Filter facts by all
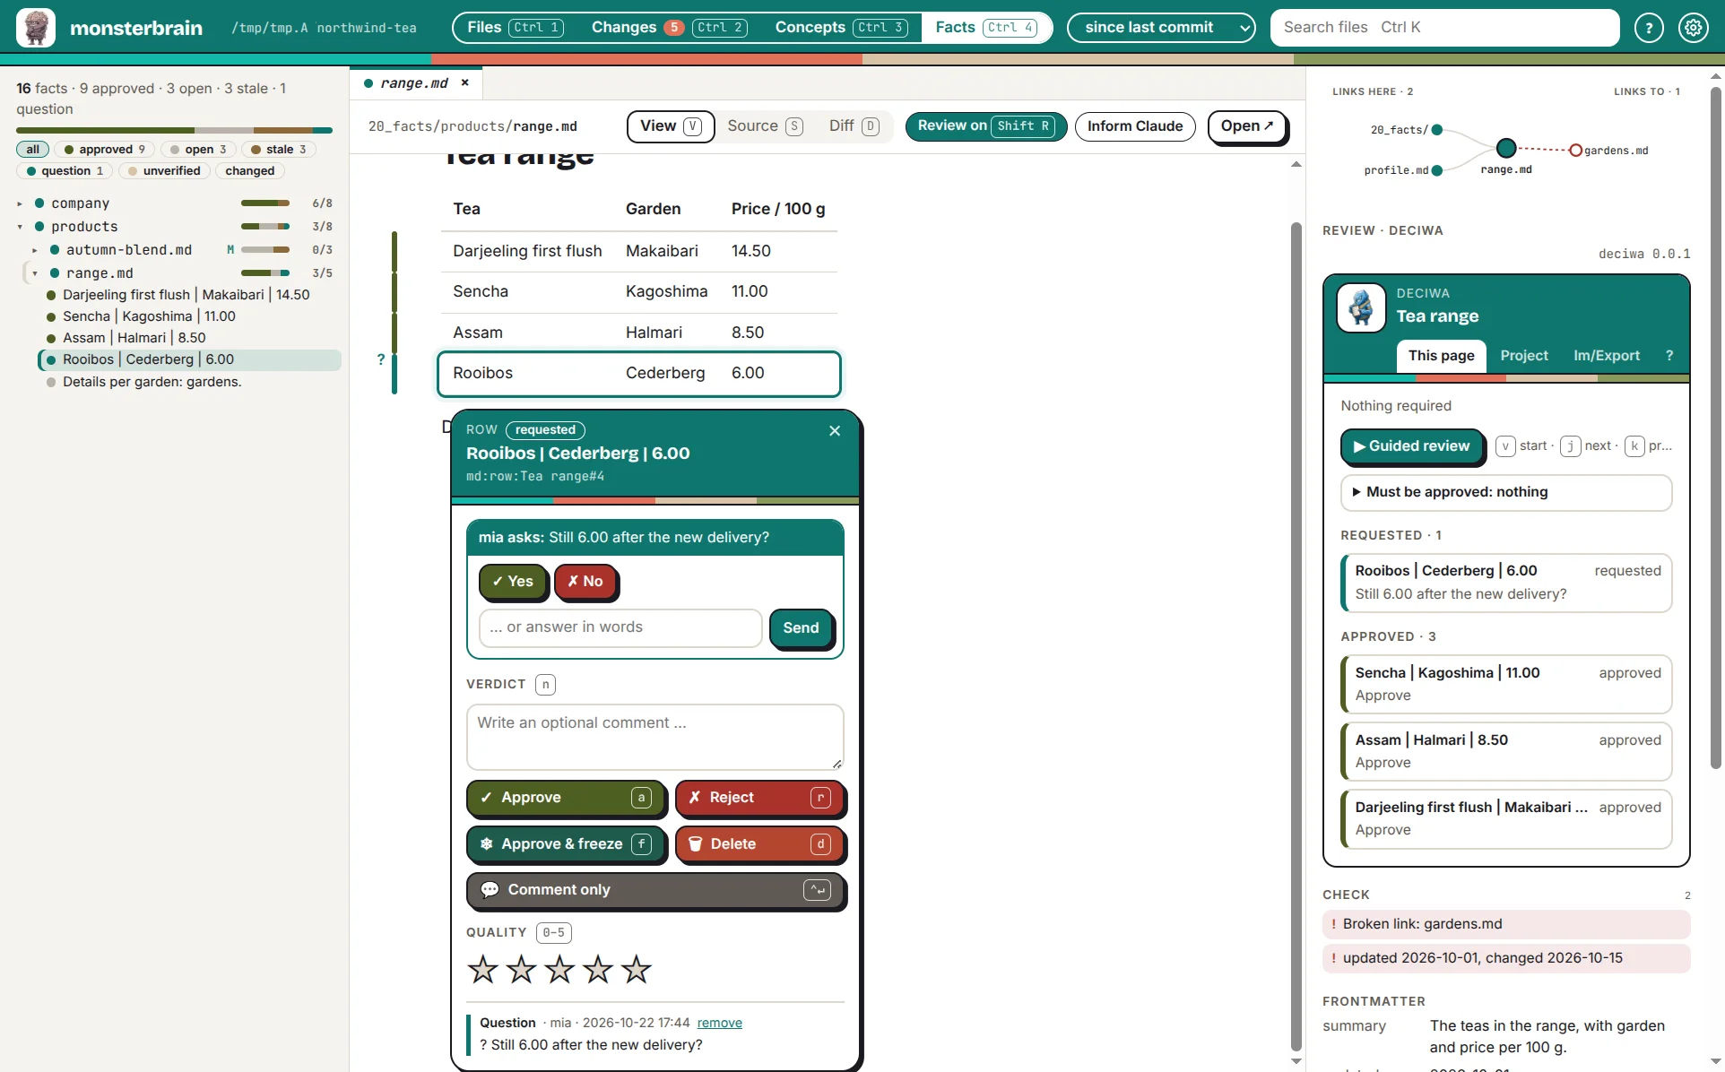The image size is (1725, 1072). (x=32, y=149)
